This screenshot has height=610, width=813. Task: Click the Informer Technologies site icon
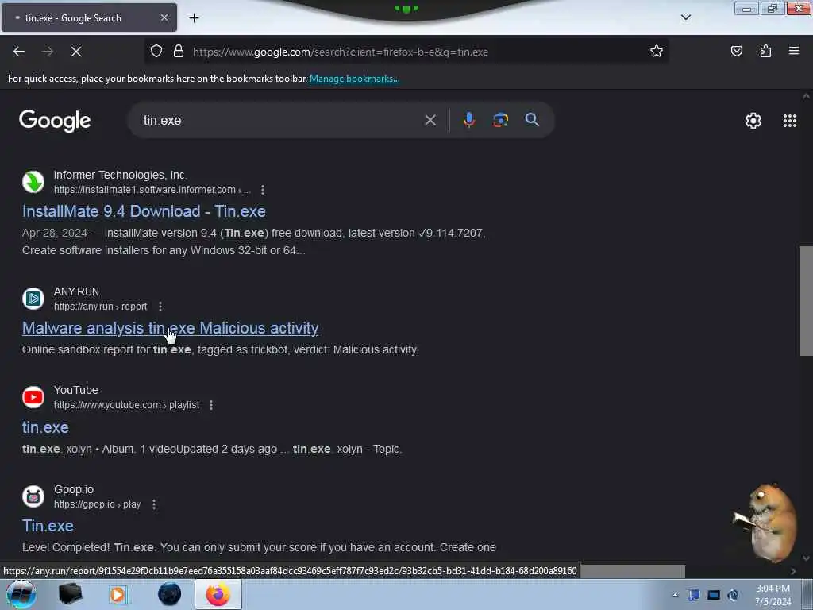(33, 182)
